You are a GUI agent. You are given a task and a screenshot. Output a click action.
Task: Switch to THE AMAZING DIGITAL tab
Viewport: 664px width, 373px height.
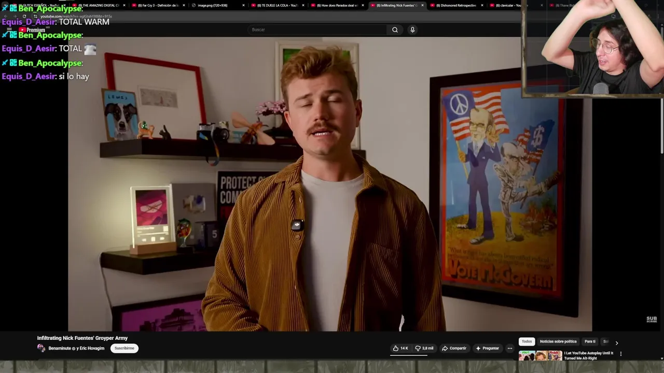(x=98, y=5)
